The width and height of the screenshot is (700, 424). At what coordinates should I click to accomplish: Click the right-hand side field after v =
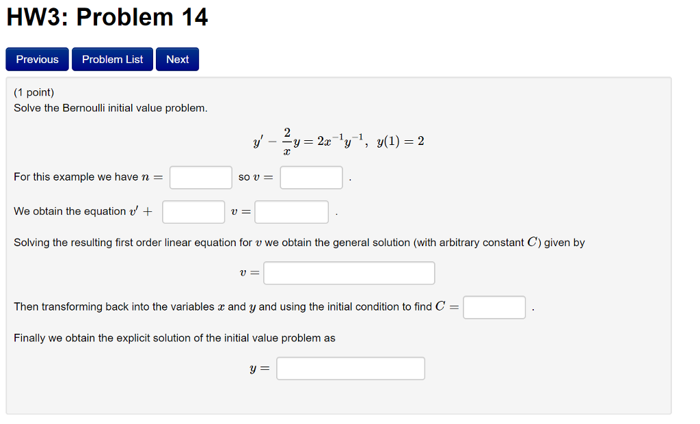(x=291, y=212)
